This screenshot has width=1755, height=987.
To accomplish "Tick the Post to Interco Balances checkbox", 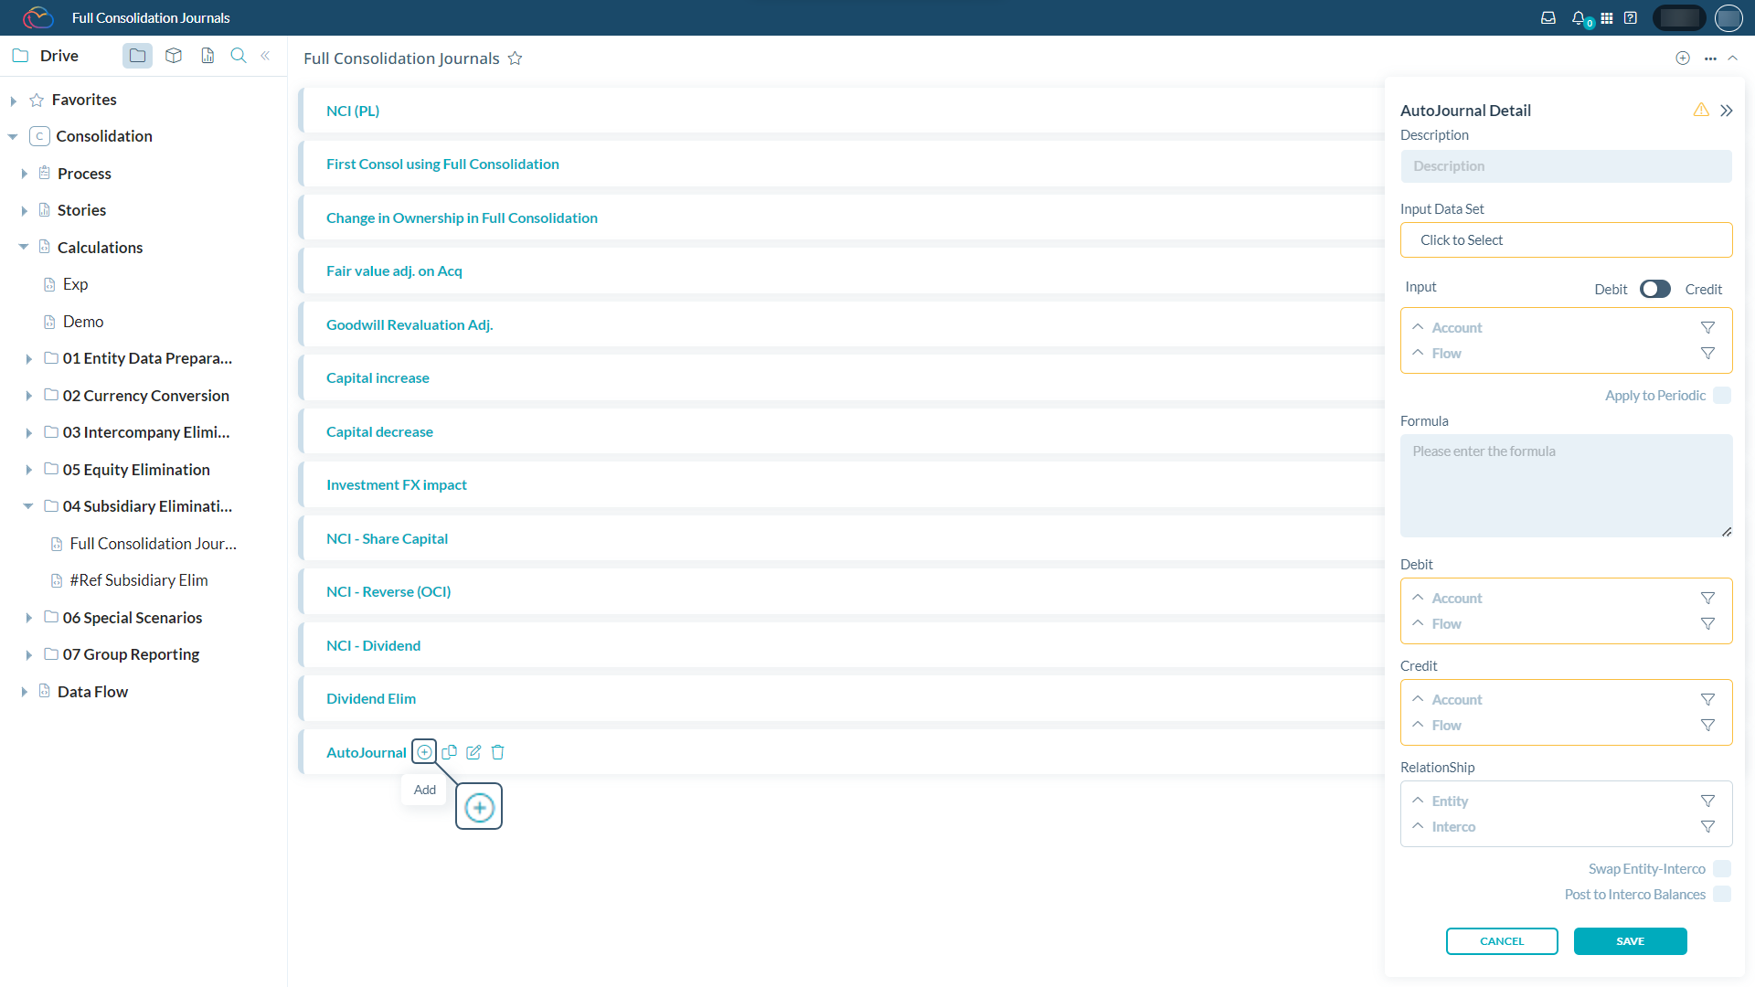I will point(1721,895).
